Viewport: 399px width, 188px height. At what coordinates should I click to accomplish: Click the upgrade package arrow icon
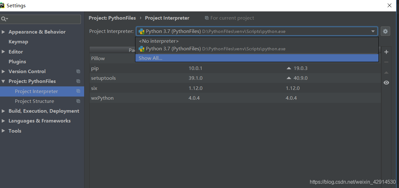[x=386, y=73]
